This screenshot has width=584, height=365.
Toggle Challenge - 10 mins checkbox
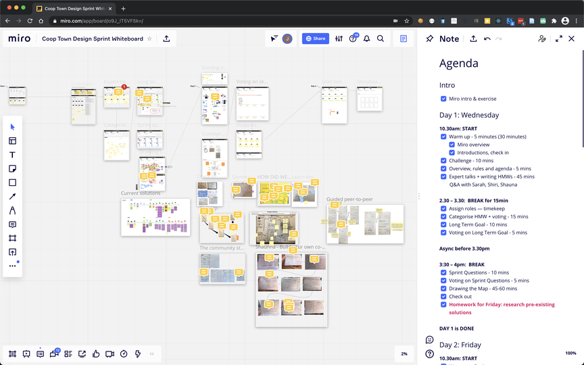pyautogui.click(x=443, y=160)
